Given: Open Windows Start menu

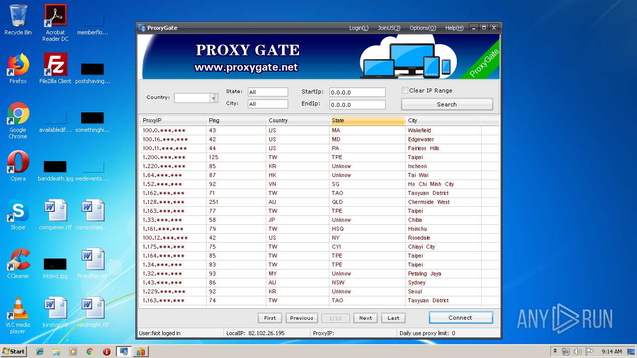Looking at the screenshot, I should tap(14, 352).
